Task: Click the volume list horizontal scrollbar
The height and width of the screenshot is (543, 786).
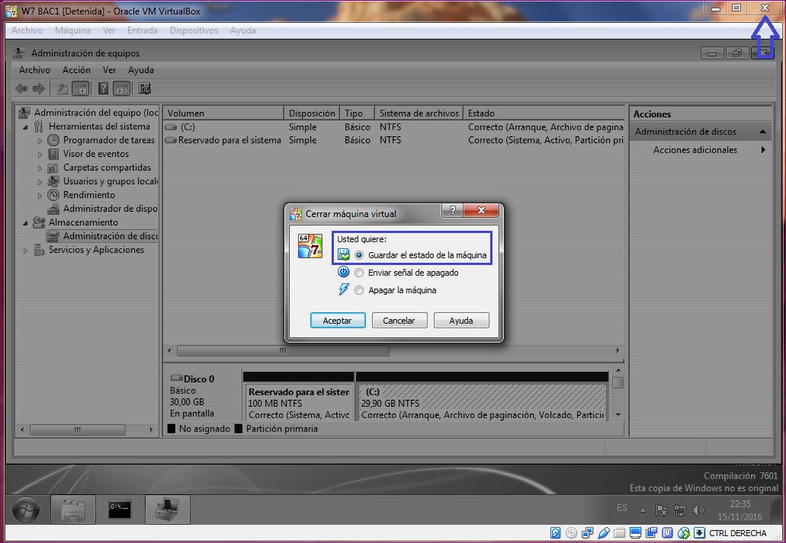Action: tap(283, 351)
